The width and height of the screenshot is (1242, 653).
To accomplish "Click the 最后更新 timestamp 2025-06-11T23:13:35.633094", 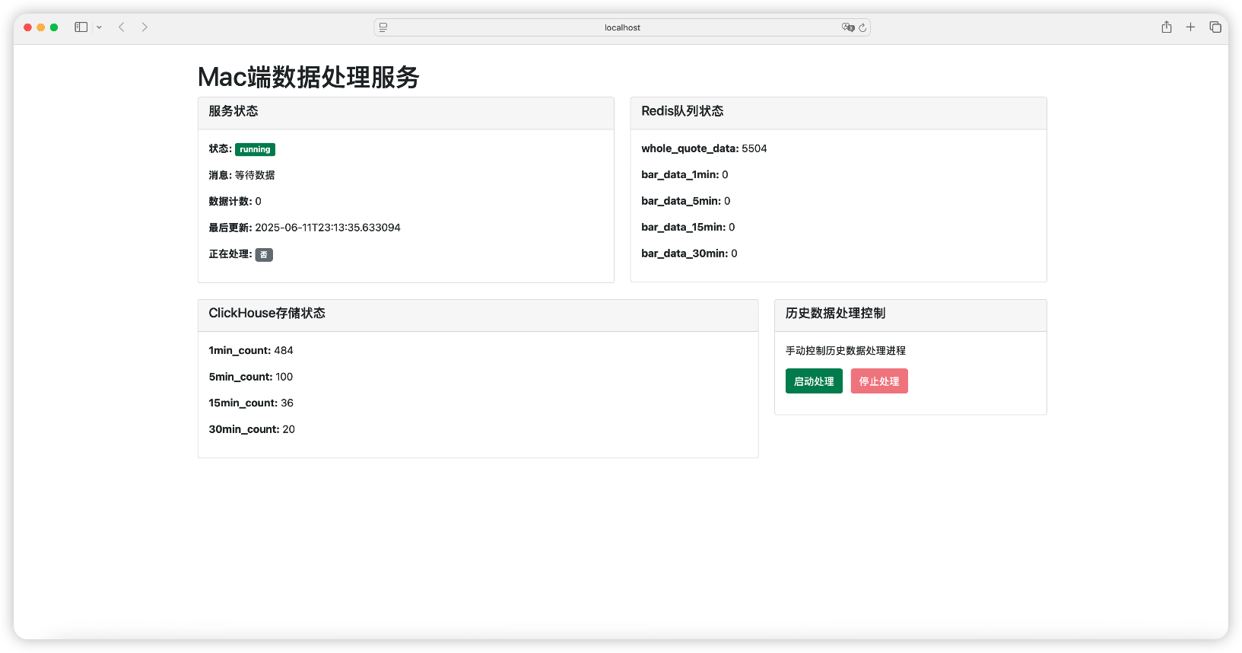I will [328, 228].
